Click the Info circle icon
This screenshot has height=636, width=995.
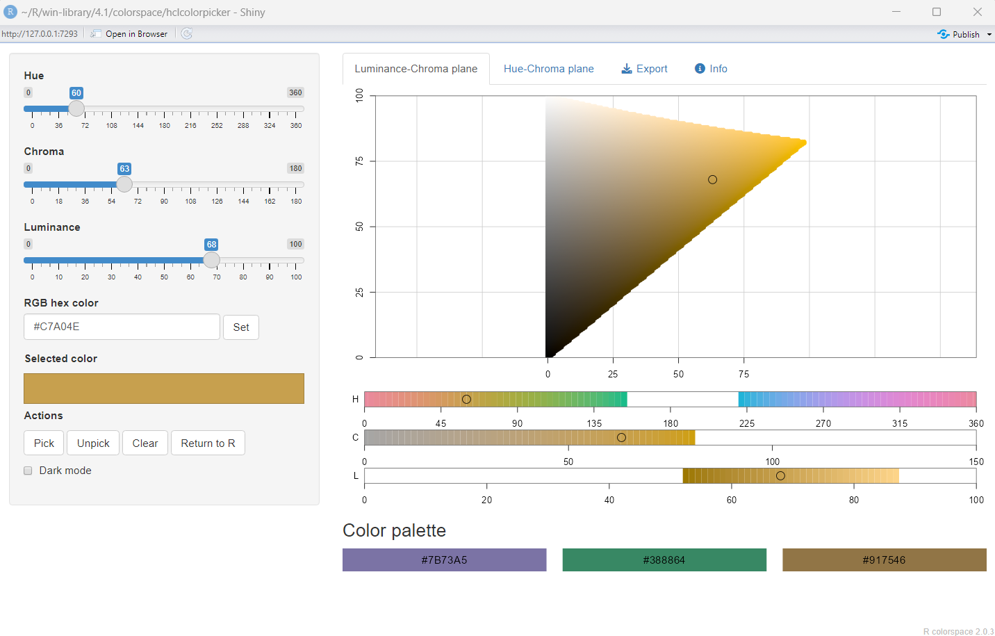tap(700, 69)
